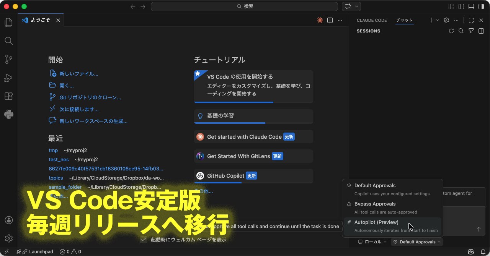Open the Manage gear in the activity bar
490x256 pixels.
8,238
